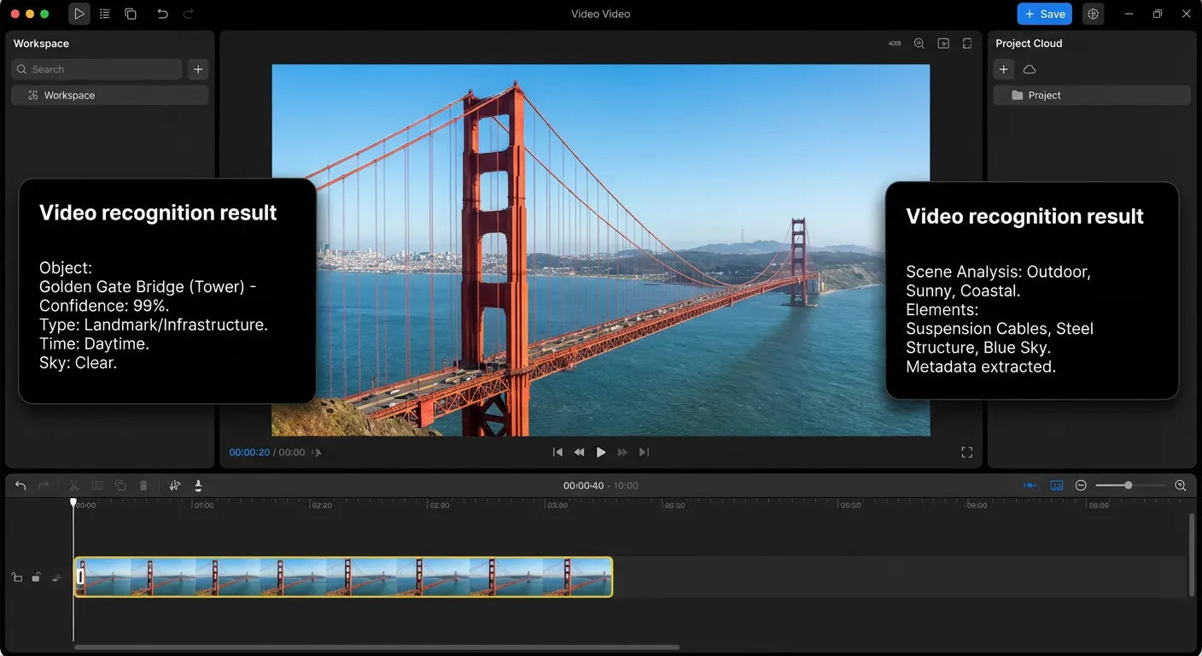Click the trash icon to delete the selected clip
The image size is (1202, 656).
[x=143, y=485]
